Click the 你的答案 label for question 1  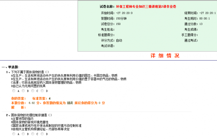point(18,98)
